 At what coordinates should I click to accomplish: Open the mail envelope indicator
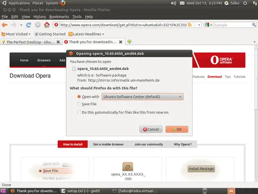click(x=182, y=3)
